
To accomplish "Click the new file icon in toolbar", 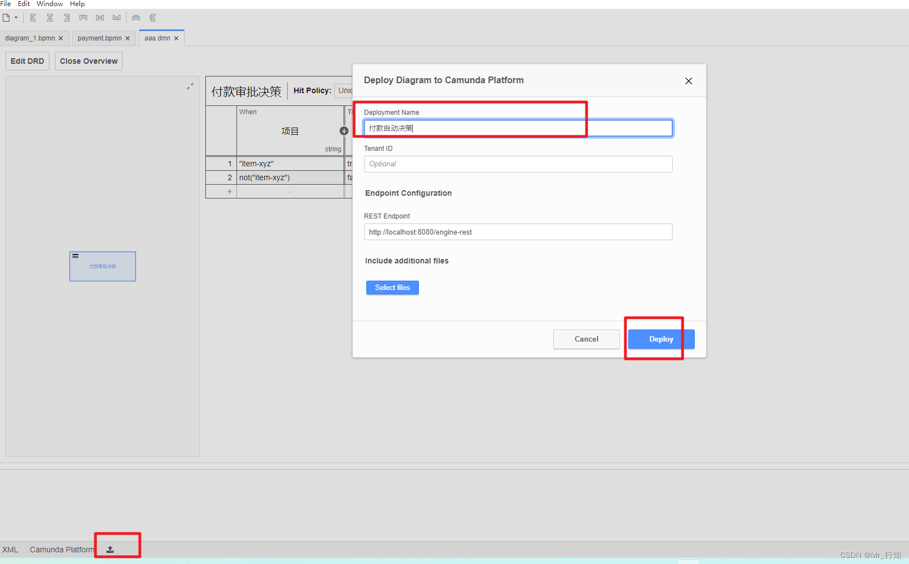I will click(x=6, y=18).
